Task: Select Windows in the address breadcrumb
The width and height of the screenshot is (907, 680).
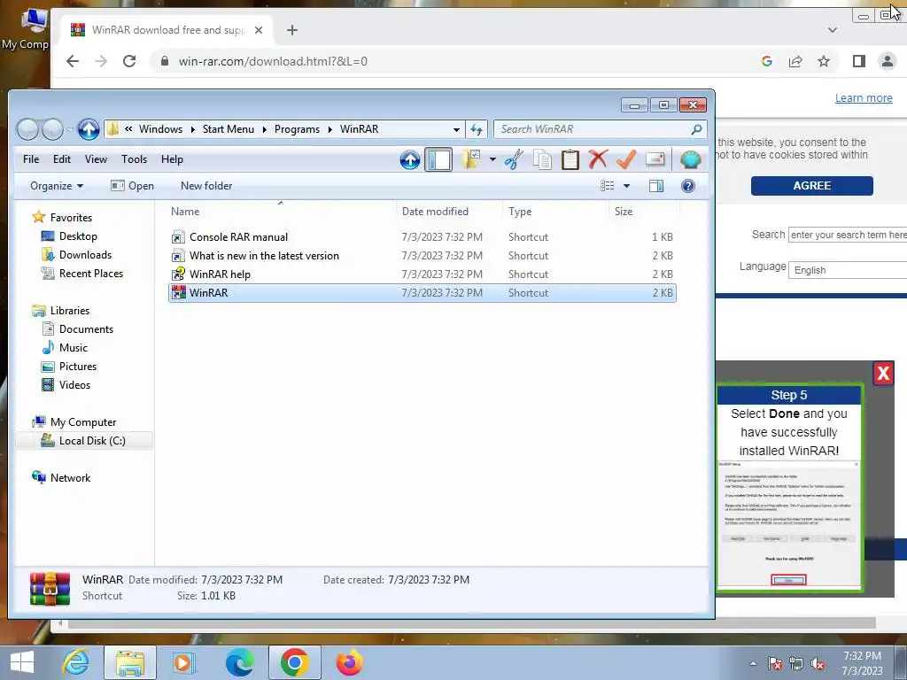Action: 160,129
